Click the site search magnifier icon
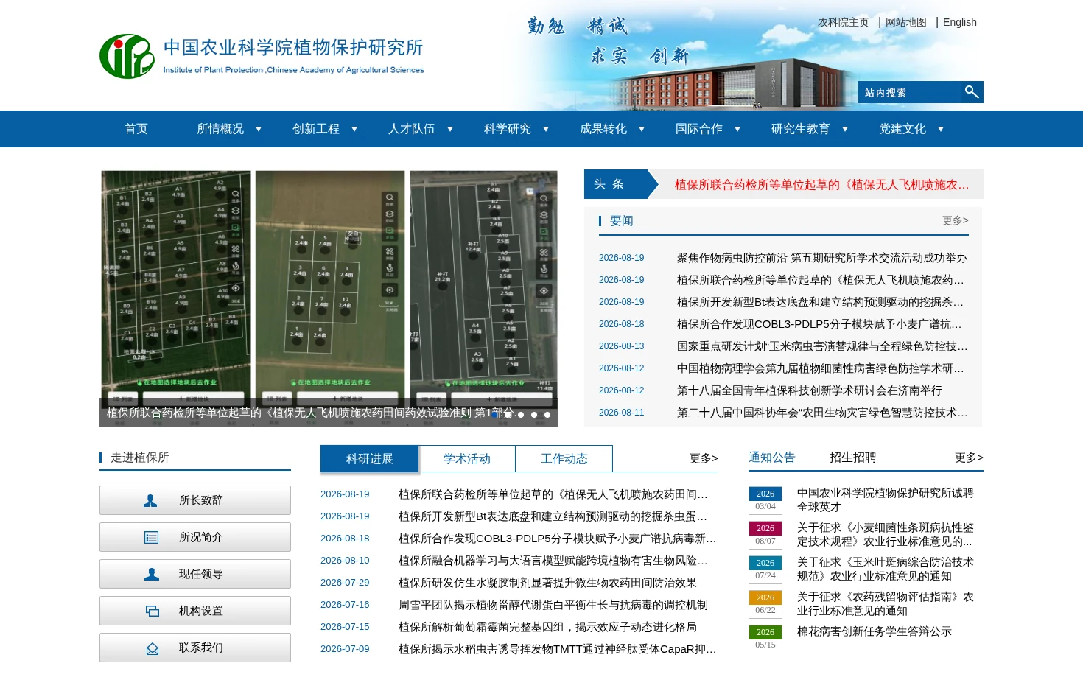The width and height of the screenshot is (1083, 680). coord(972,92)
